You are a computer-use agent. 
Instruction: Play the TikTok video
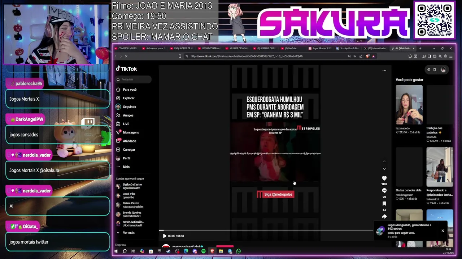(x=165, y=236)
